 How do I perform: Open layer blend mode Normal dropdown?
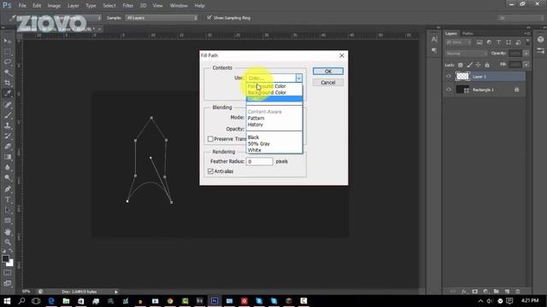[x=466, y=53]
